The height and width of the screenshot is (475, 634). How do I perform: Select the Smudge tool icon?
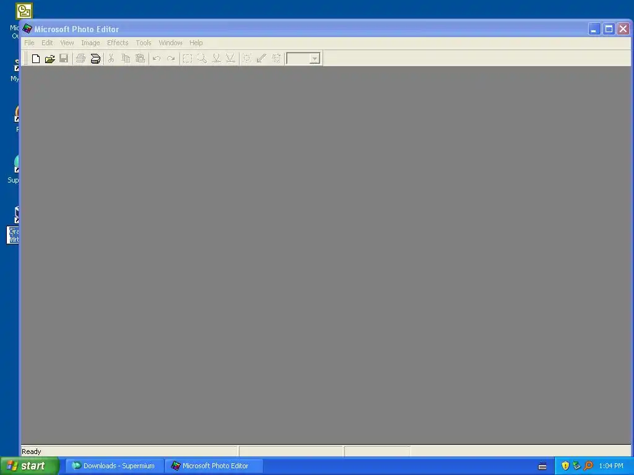(216, 59)
